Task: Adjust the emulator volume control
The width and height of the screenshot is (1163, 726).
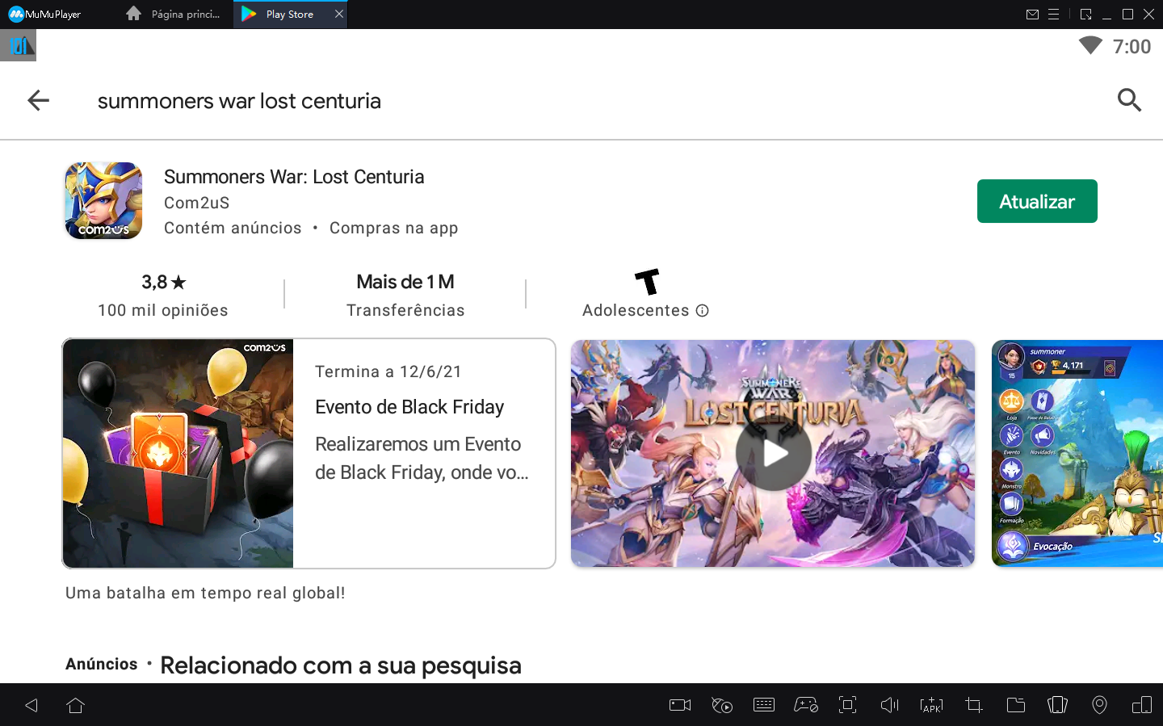Action: (889, 704)
